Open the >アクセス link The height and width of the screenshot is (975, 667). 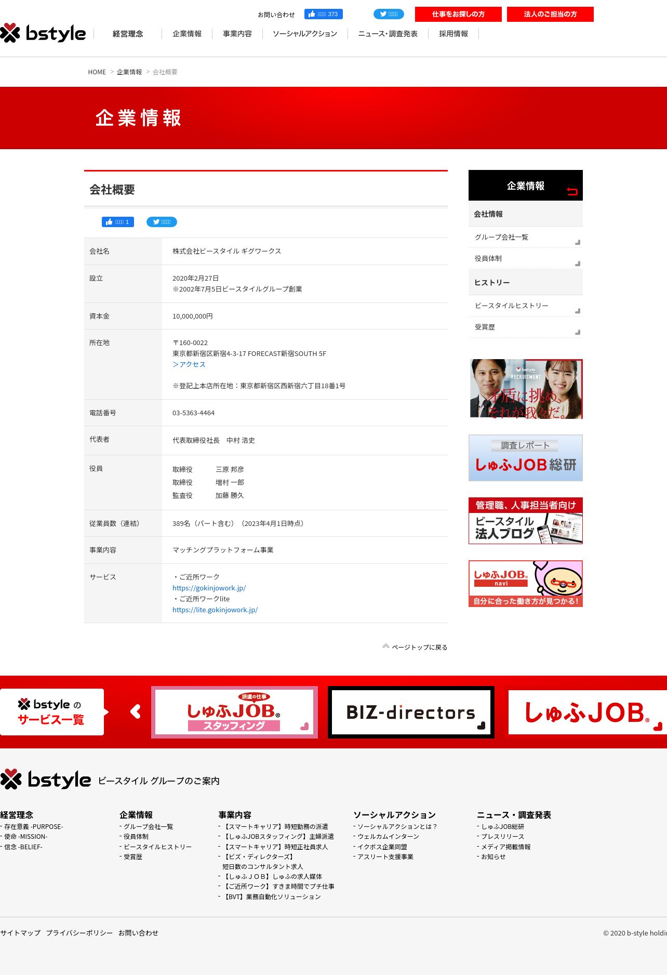[x=189, y=364]
